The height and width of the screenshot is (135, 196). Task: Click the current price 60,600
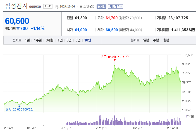[x=17, y=21]
